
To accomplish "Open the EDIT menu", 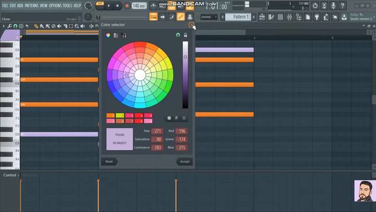I will (13, 5).
